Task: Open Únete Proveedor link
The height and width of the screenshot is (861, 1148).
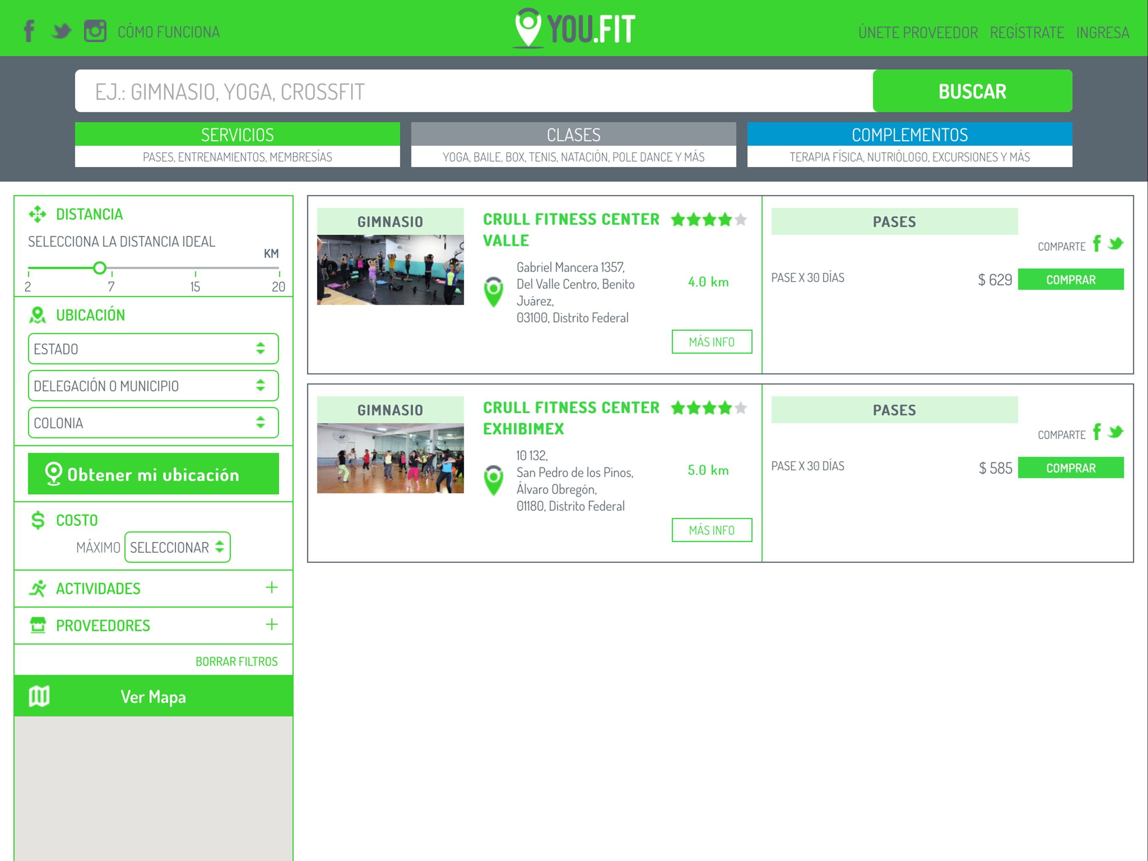Action: (x=918, y=33)
